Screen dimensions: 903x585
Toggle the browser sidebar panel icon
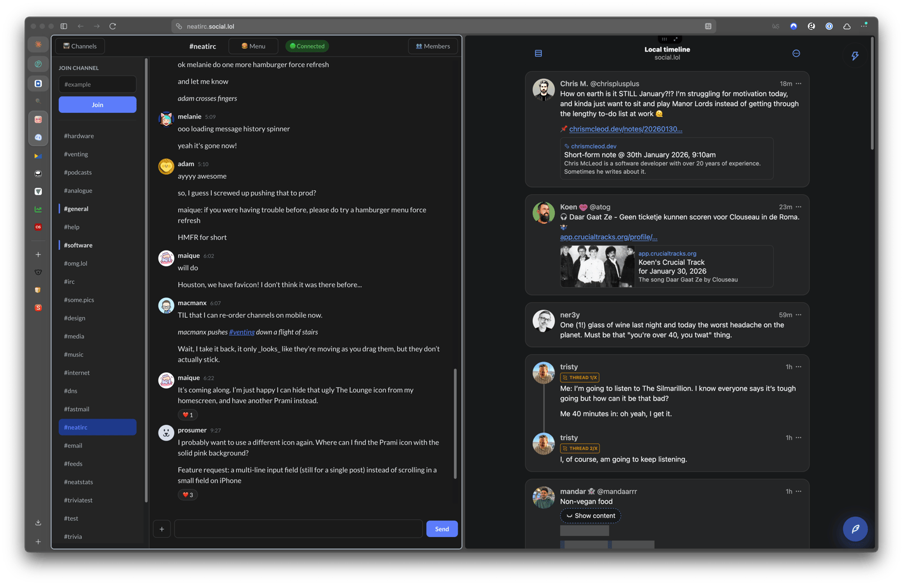click(x=64, y=27)
